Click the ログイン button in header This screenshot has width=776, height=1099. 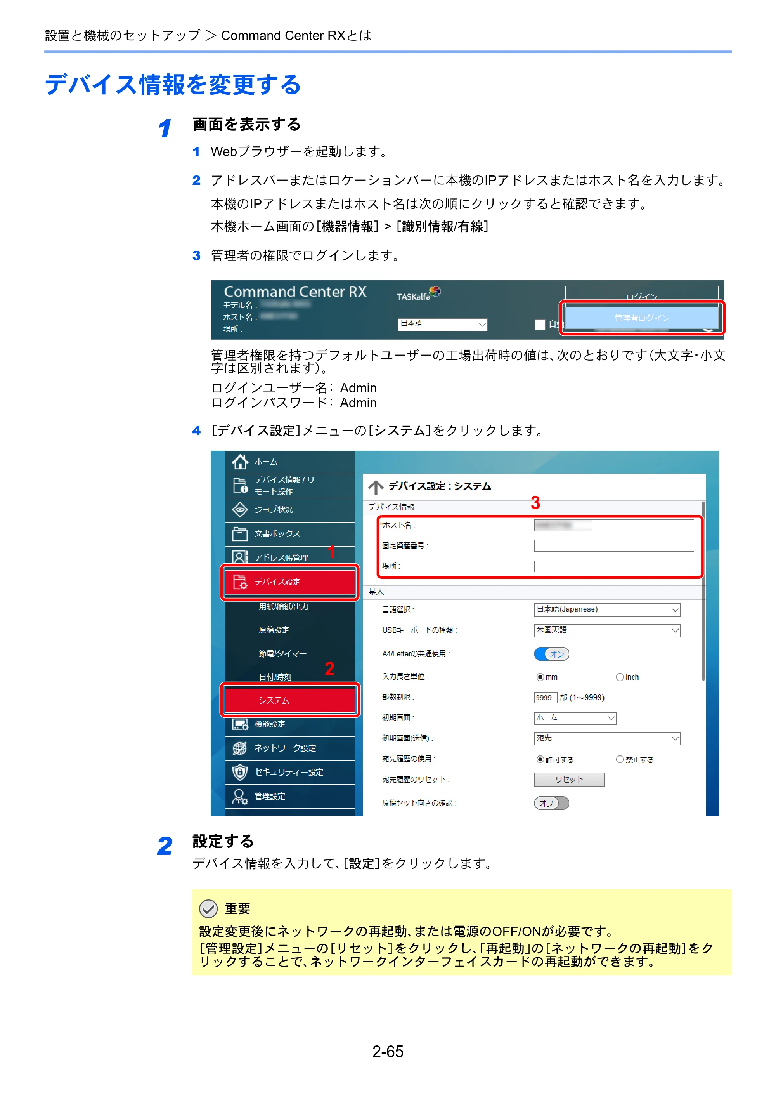tap(642, 295)
